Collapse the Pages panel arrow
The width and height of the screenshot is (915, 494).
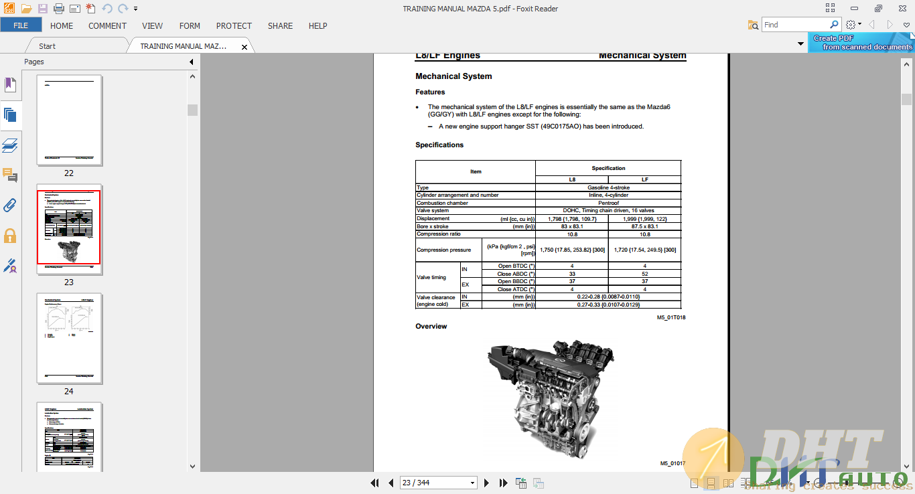[191, 62]
